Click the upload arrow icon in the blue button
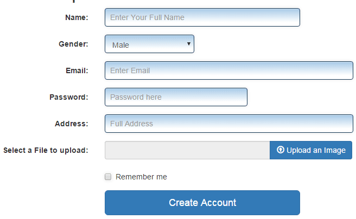Screen dimensions: 356x219 (x=281, y=150)
